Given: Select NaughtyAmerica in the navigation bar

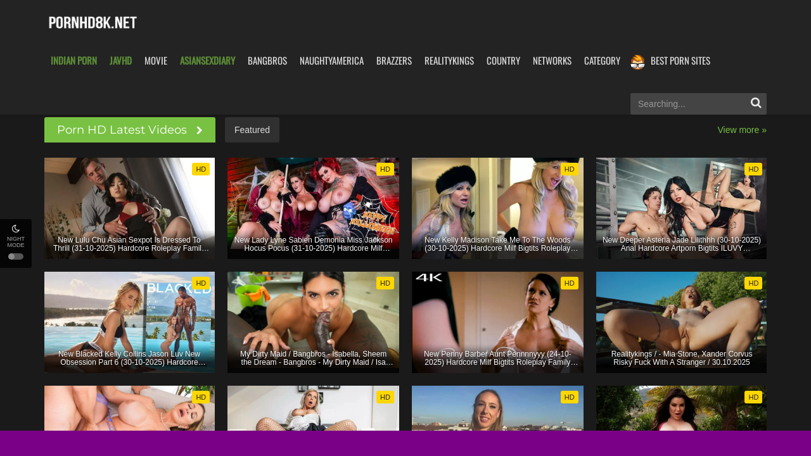Looking at the screenshot, I should [x=331, y=61].
